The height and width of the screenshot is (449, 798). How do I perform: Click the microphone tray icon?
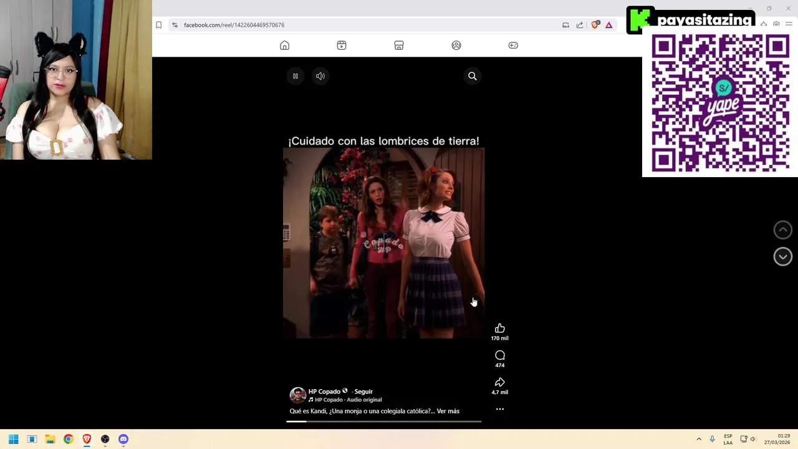coord(712,439)
